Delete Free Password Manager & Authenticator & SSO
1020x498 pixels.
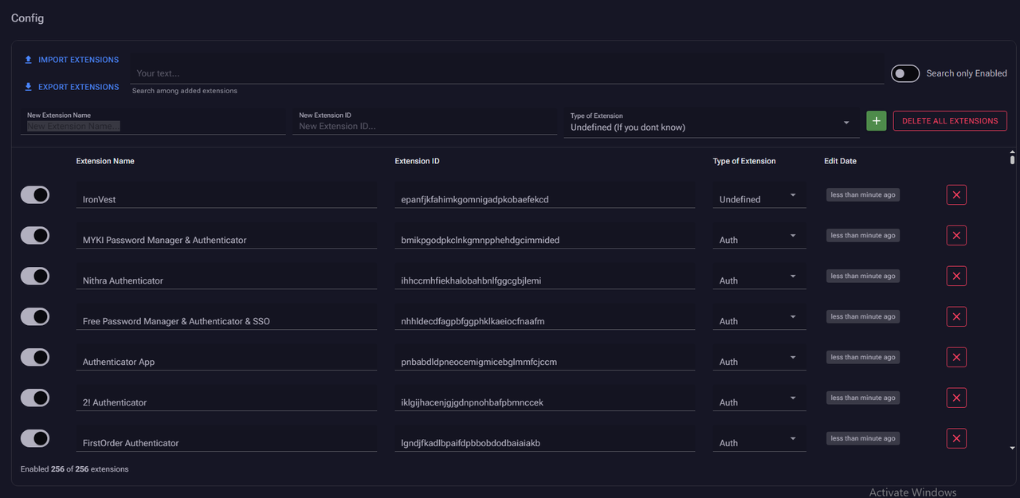pyautogui.click(x=956, y=317)
